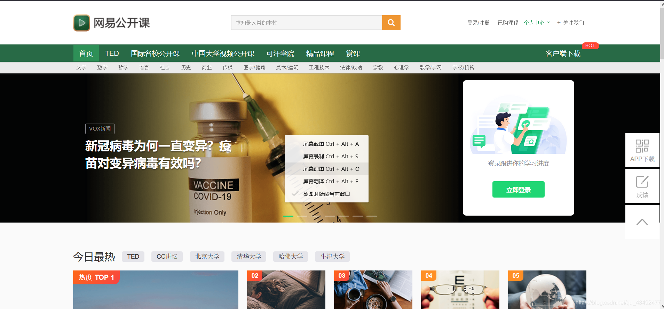Filter 今日最热 by TED tag
Image resolution: width=664 pixels, height=309 pixels.
[133, 257]
